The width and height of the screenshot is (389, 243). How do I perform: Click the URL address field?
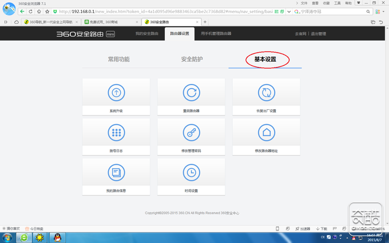166,11
